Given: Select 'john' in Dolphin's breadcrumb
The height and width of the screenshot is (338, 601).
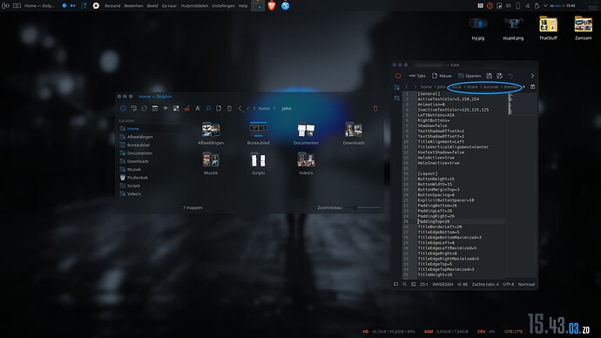Looking at the screenshot, I should click(x=287, y=108).
